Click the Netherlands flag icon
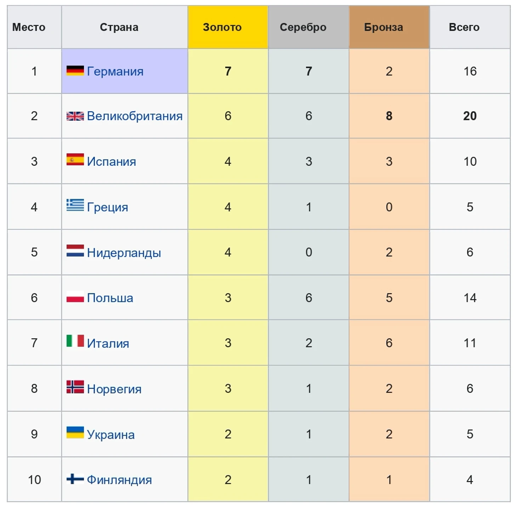517x510 pixels. tap(75, 251)
